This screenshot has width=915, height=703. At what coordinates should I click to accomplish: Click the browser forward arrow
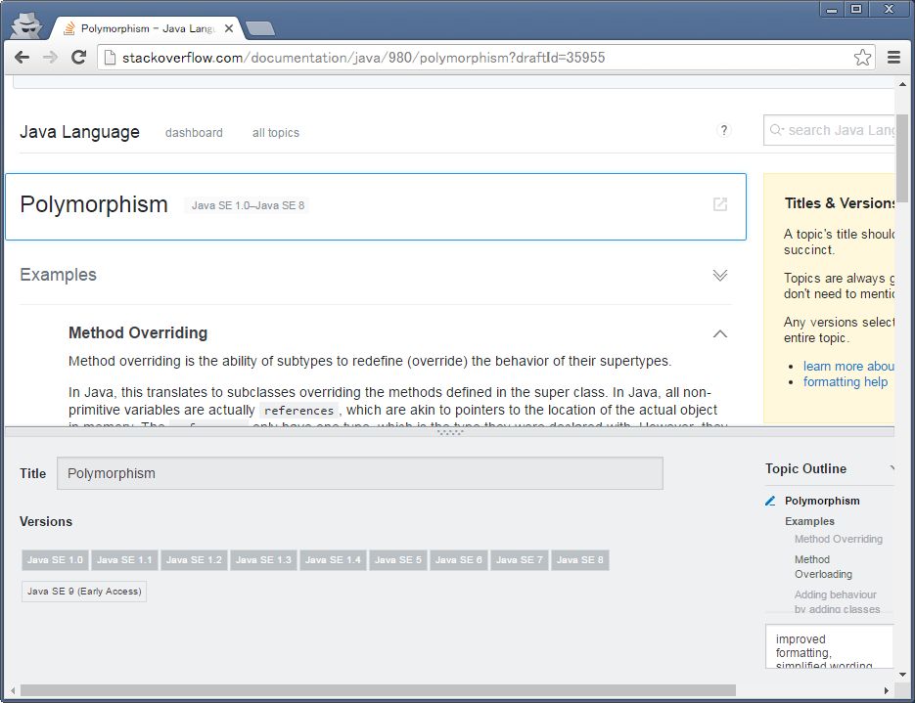point(51,57)
